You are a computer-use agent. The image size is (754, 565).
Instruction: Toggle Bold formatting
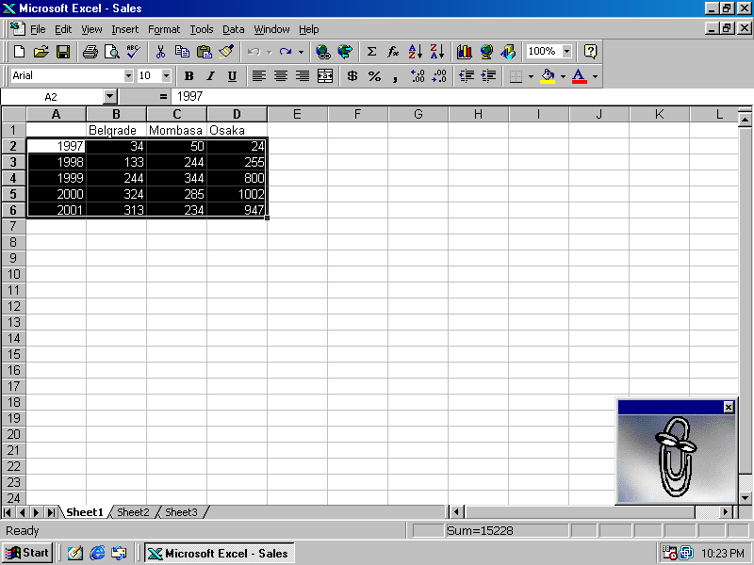coord(188,76)
